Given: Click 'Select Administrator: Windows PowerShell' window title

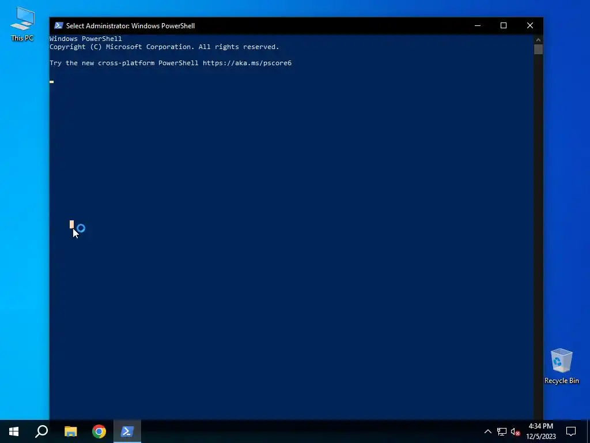Looking at the screenshot, I should 131,25.
